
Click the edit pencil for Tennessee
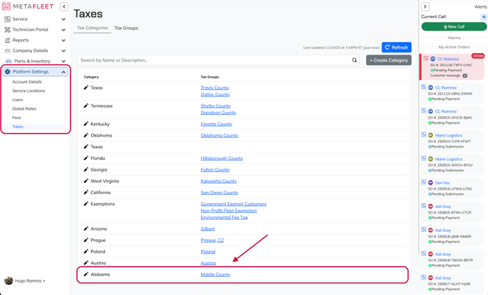pyautogui.click(x=86, y=106)
